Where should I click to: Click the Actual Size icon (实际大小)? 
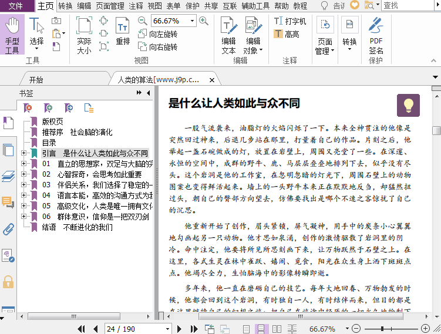pyautogui.click(x=84, y=35)
